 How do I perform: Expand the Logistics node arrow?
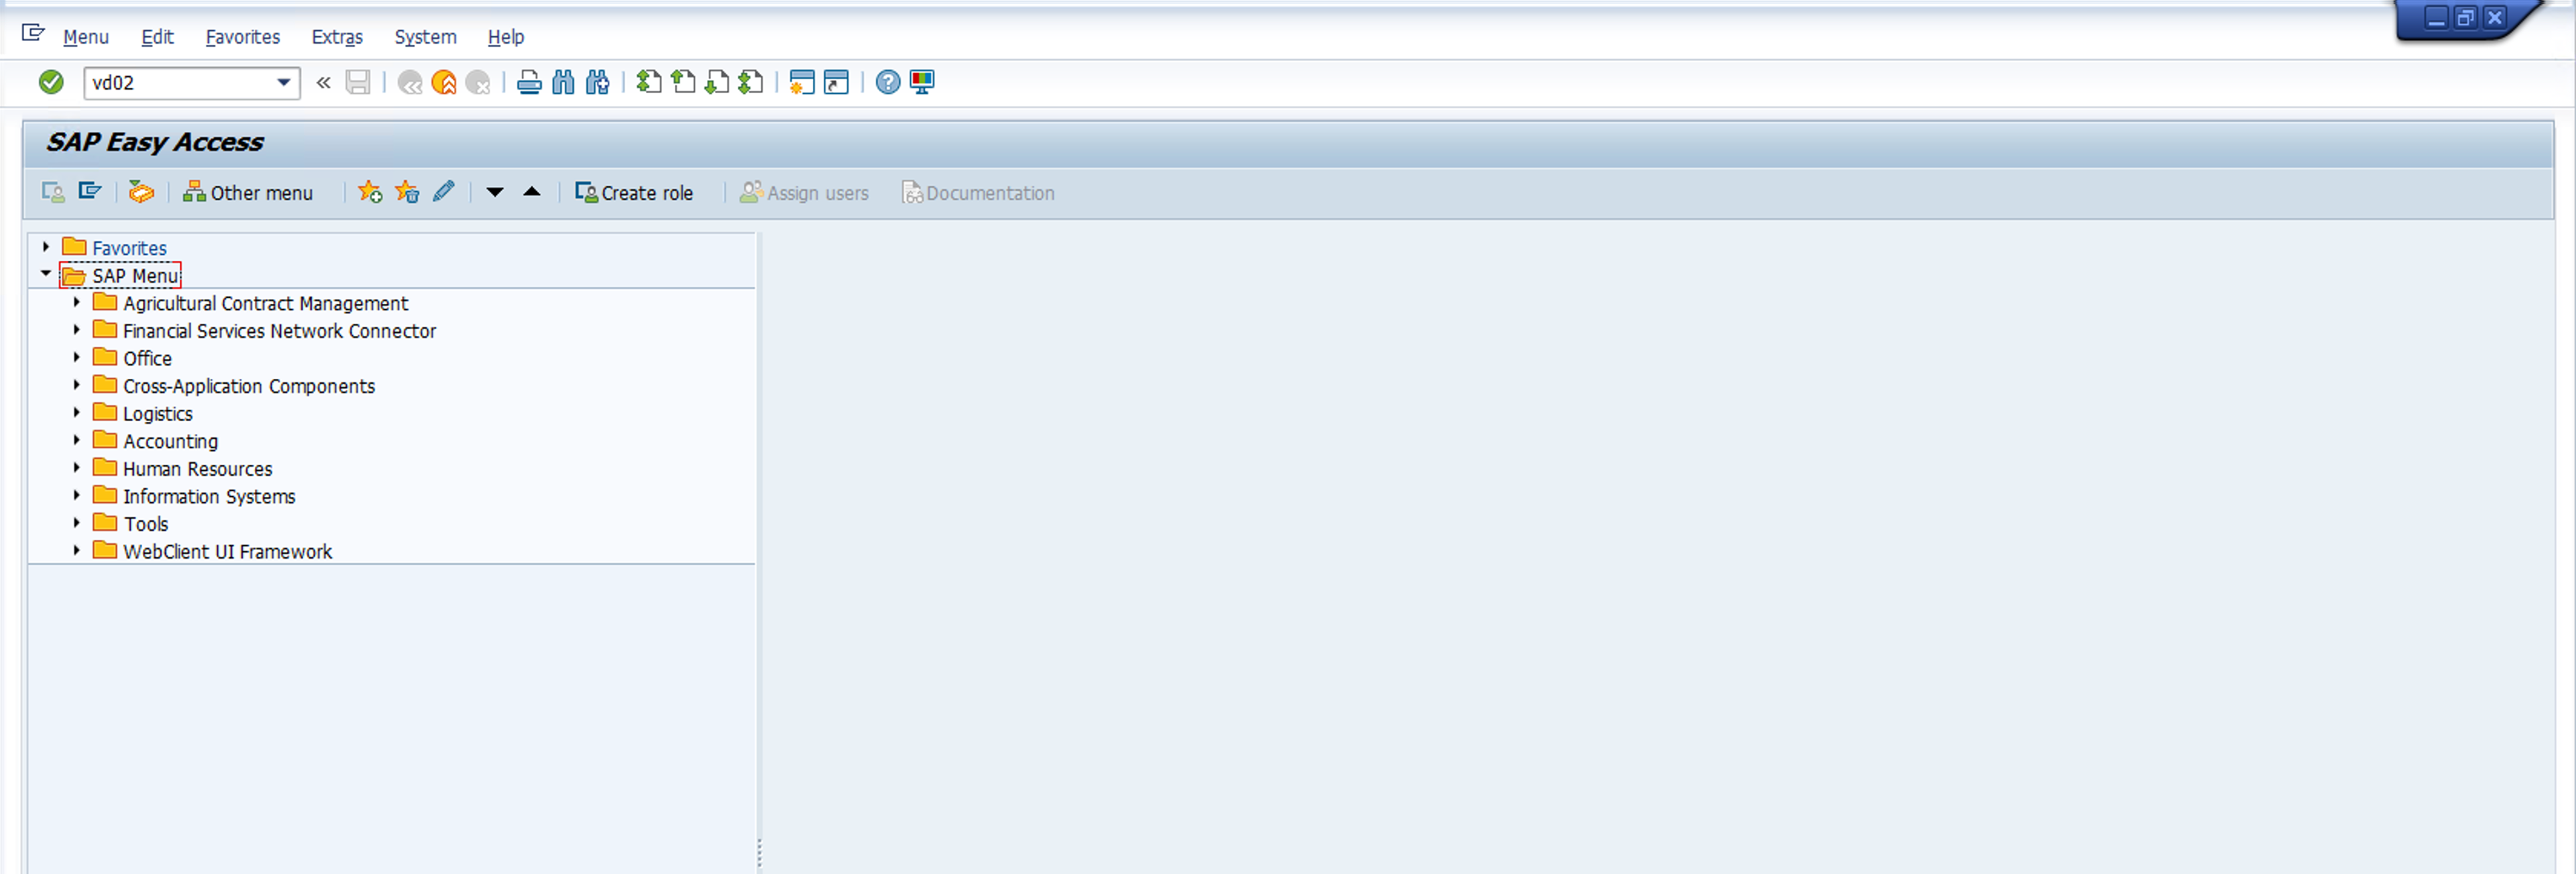(x=77, y=411)
